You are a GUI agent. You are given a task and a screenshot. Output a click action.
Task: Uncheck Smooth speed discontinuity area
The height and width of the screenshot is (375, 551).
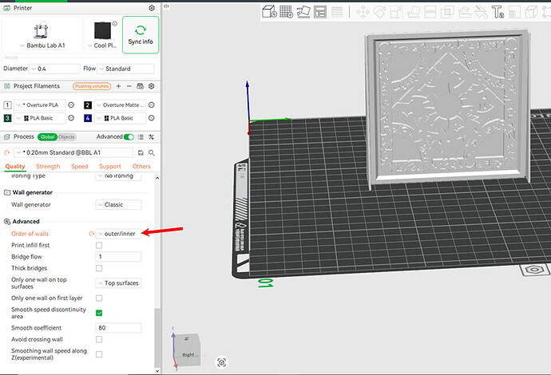point(99,313)
